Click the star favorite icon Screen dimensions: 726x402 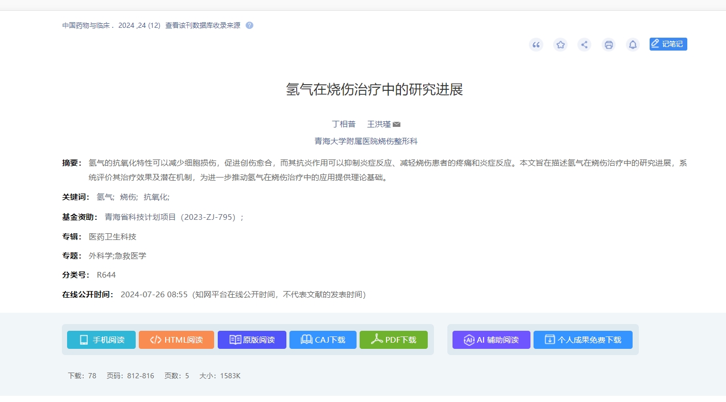(x=560, y=45)
